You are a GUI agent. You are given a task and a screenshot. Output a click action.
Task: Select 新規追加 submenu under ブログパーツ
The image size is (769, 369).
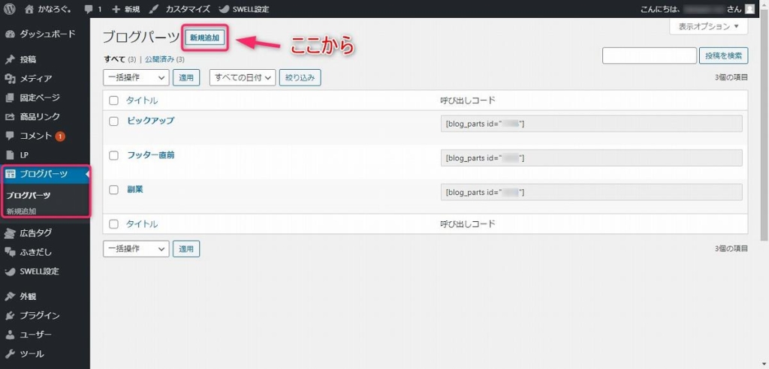tap(22, 211)
